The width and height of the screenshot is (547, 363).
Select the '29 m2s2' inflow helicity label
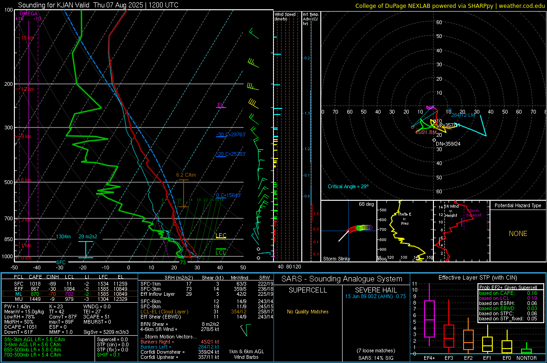tap(88, 236)
